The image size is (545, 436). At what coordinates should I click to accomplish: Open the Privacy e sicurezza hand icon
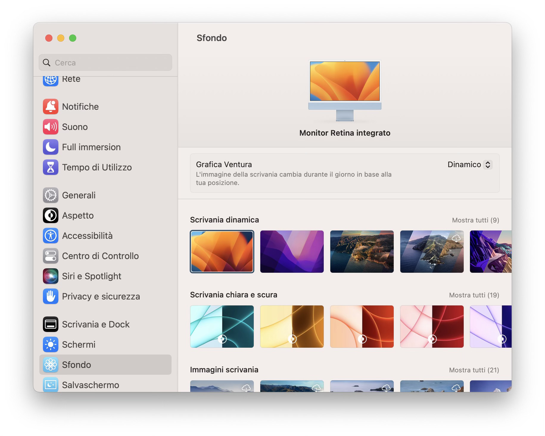[50, 296]
